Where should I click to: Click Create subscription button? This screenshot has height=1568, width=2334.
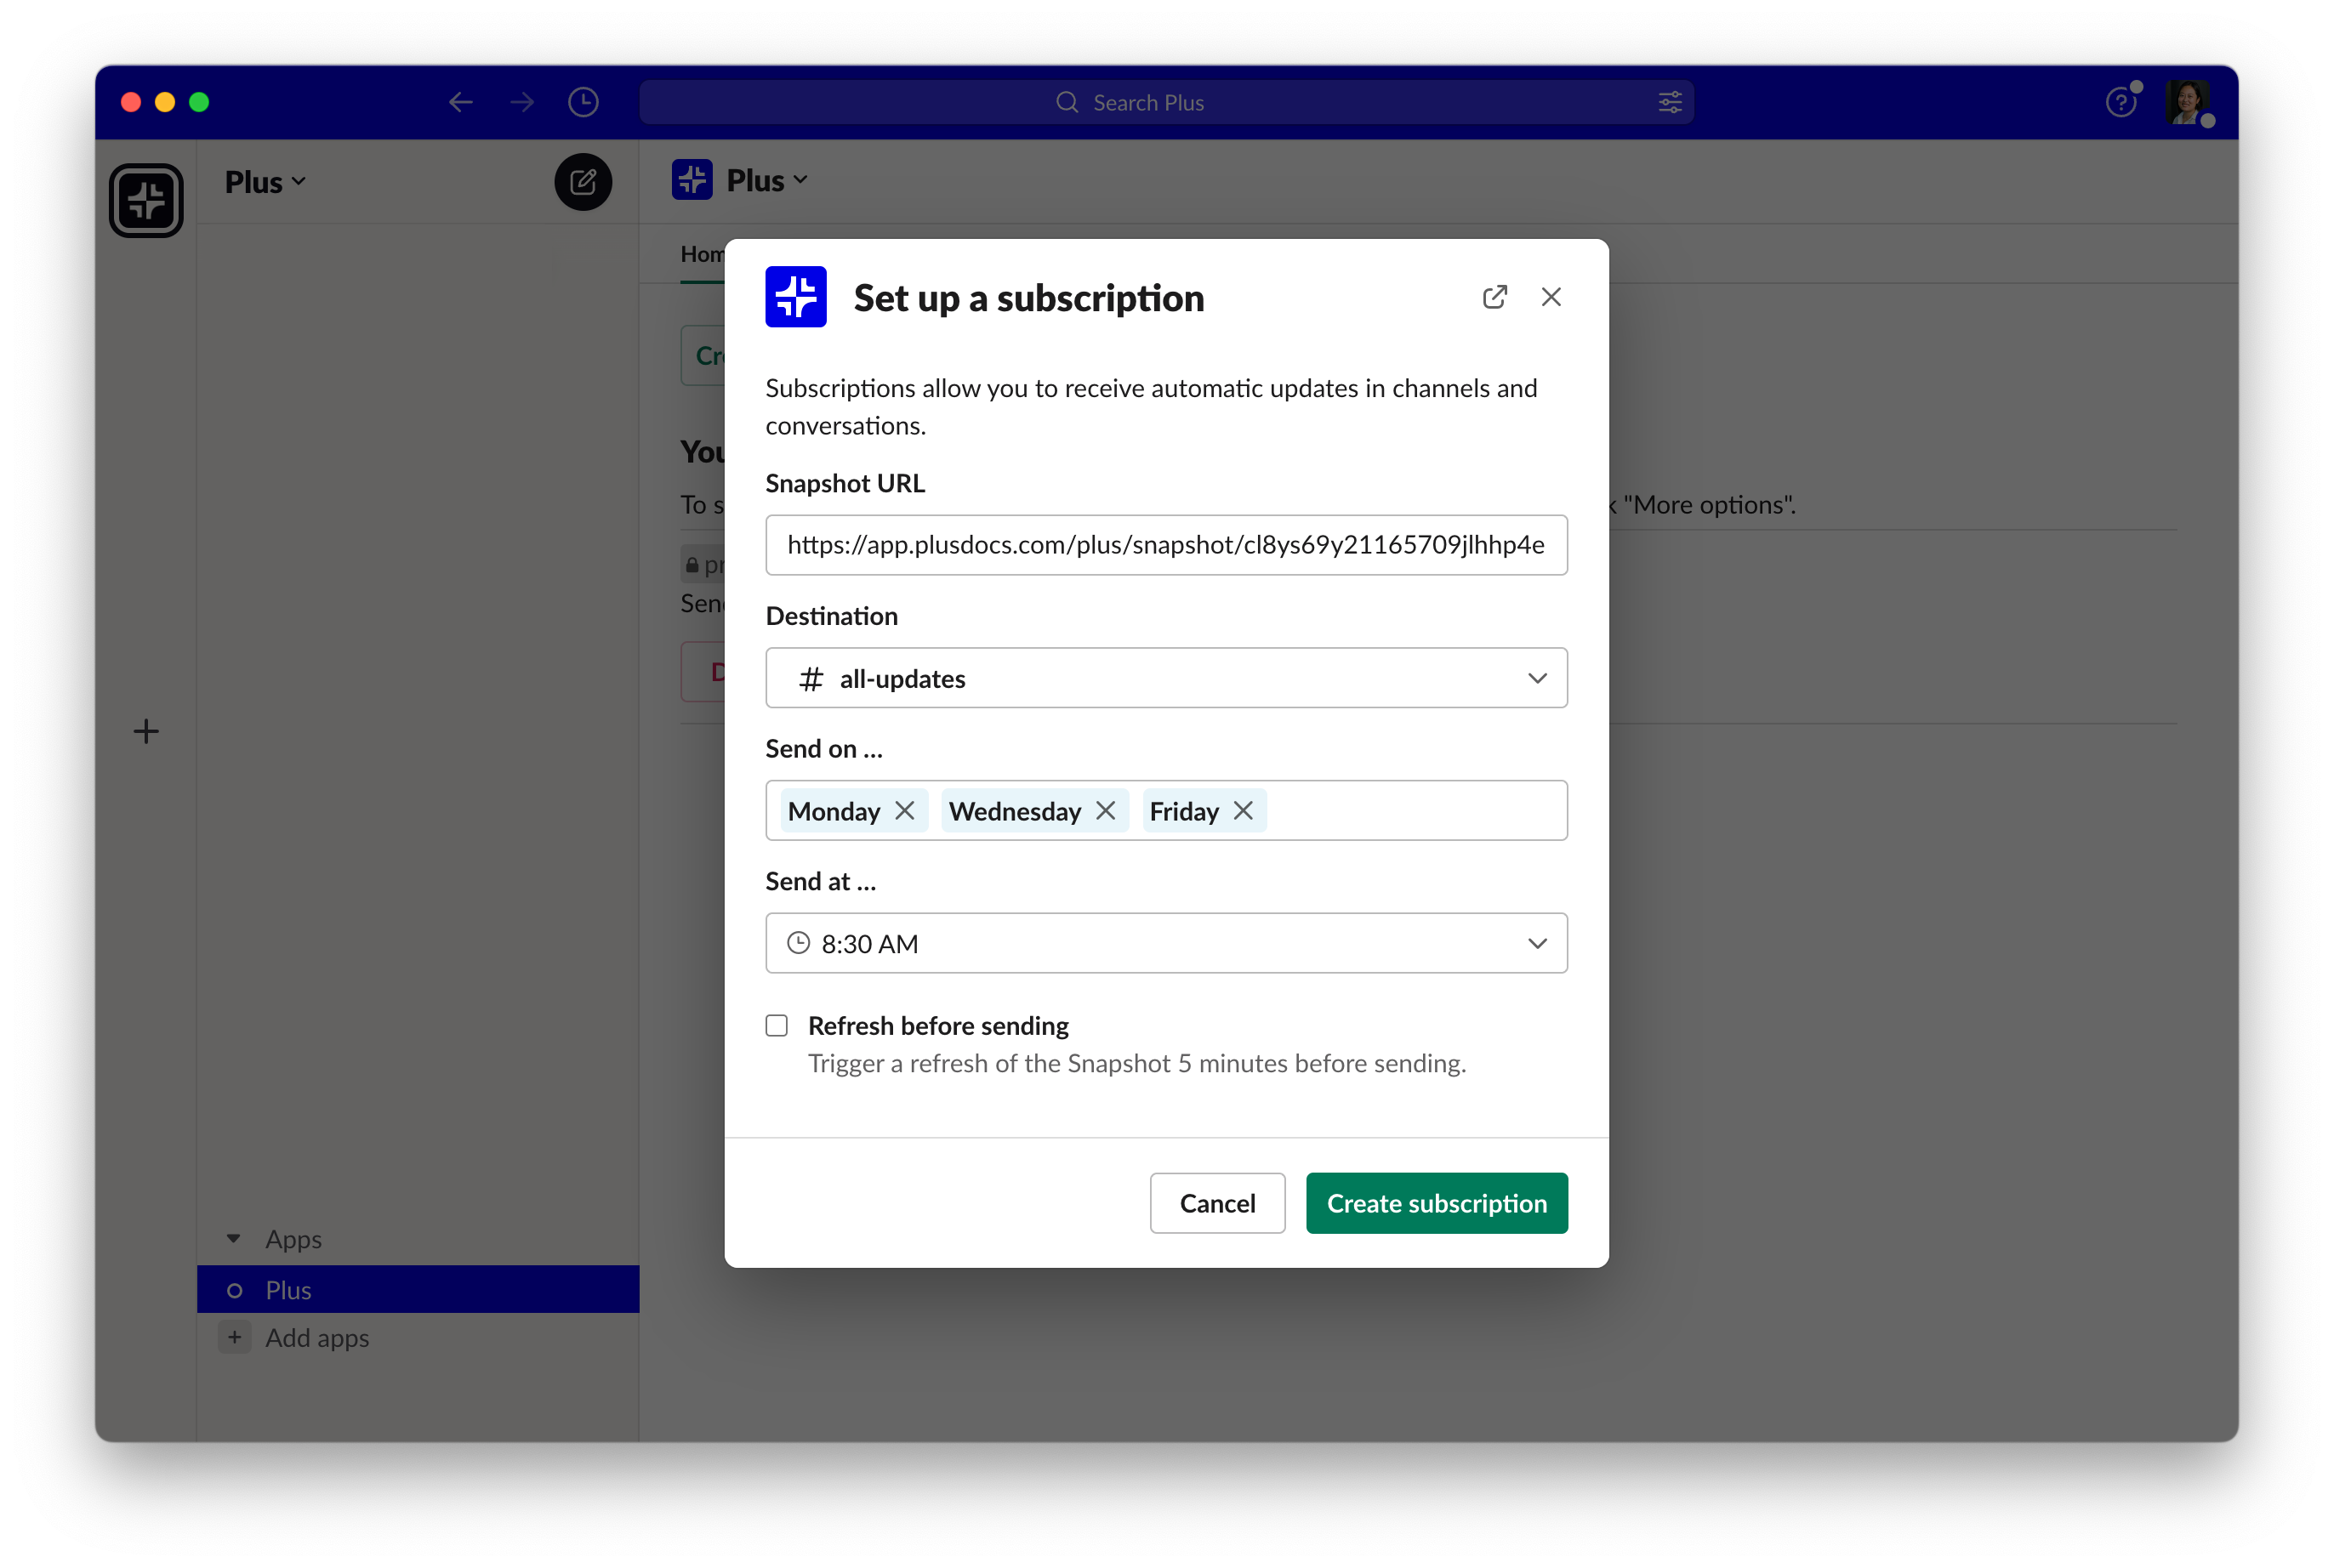click(x=1437, y=1203)
